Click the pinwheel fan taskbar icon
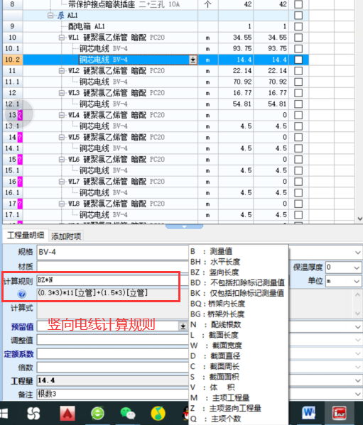The image size is (363, 425). [33, 414]
